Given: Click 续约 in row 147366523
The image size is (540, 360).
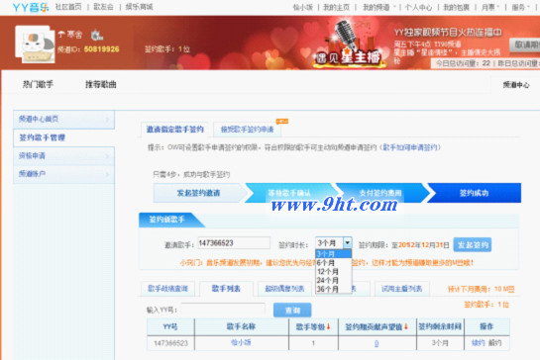Looking at the screenshot, I should pos(478,343).
